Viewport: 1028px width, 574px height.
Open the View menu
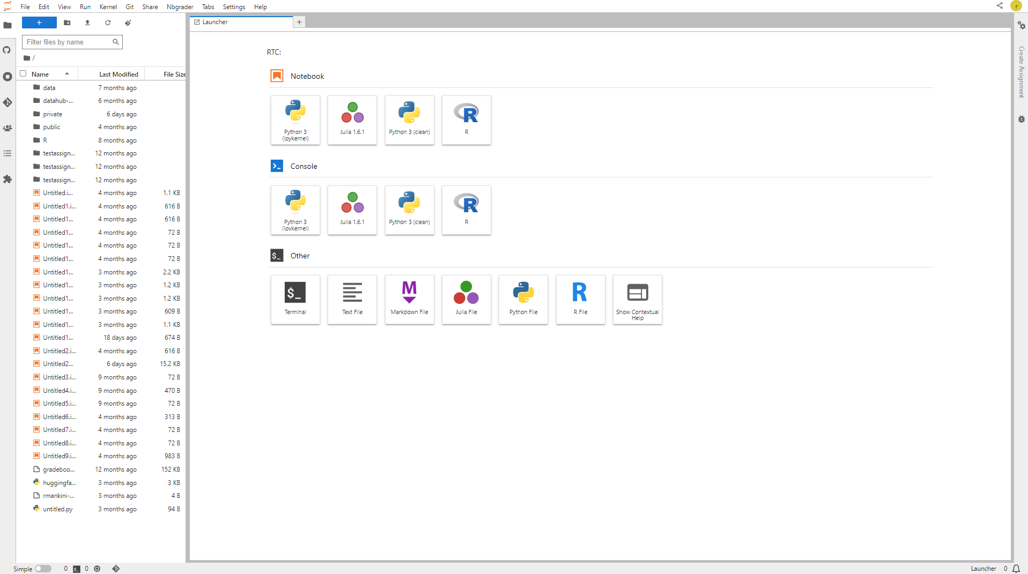pos(64,7)
